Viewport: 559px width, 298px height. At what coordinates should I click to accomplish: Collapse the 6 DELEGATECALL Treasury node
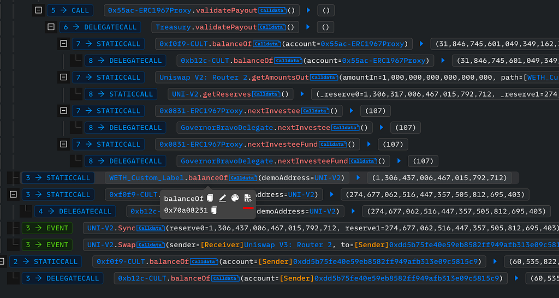pos(51,27)
